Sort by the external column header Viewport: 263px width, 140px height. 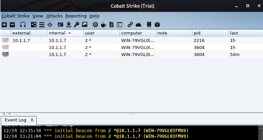(x=29, y=33)
